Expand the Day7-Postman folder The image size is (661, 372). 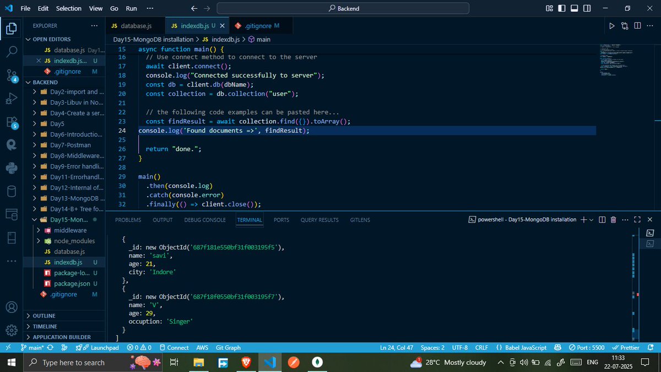pos(71,145)
